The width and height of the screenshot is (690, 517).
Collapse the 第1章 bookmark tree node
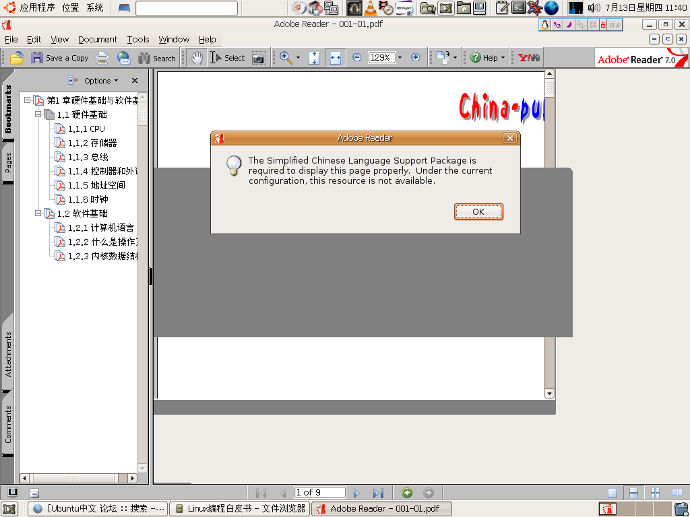click(x=27, y=100)
